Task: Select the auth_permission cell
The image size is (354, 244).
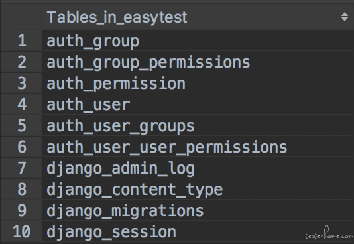Action: (197, 84)
